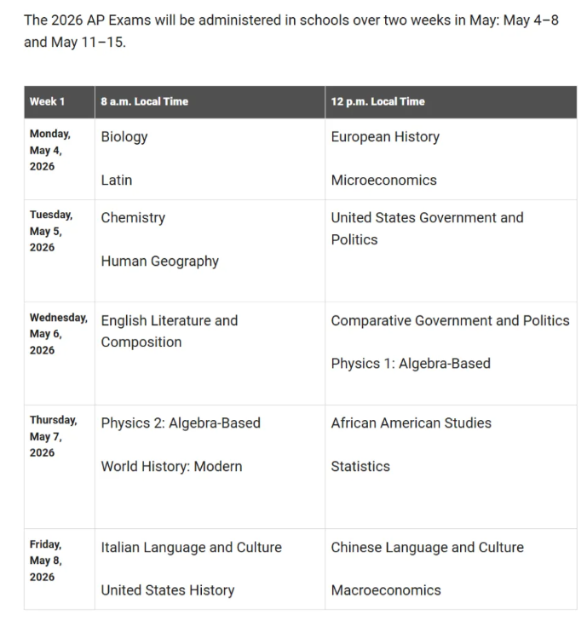Select the Latin exam text
The height and width of the screenshot is (621, 587).
(x=117, y=180)
